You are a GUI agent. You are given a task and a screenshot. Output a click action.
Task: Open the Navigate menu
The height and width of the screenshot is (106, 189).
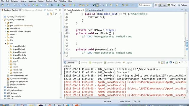tap(32, 1)
